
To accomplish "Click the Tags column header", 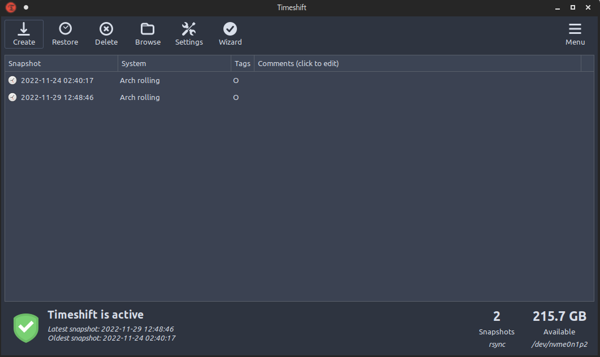I will pyautogui.click(x=243, y=63).
